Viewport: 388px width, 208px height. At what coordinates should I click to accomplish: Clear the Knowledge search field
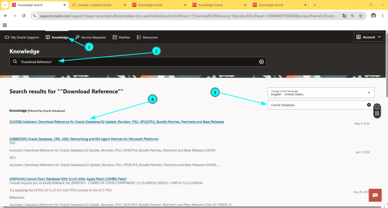261,62
